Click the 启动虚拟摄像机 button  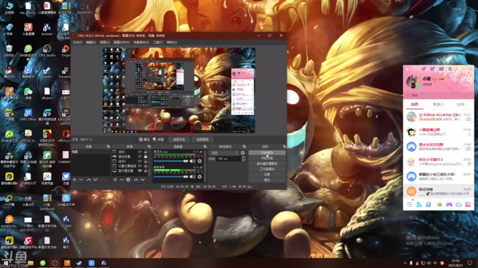pos(267,164)
